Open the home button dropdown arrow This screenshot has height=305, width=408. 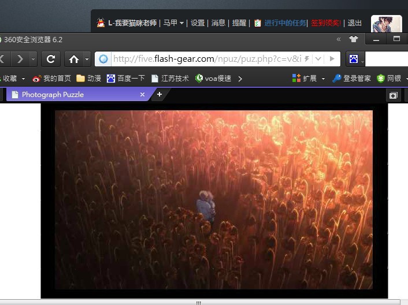coord(87,59)
